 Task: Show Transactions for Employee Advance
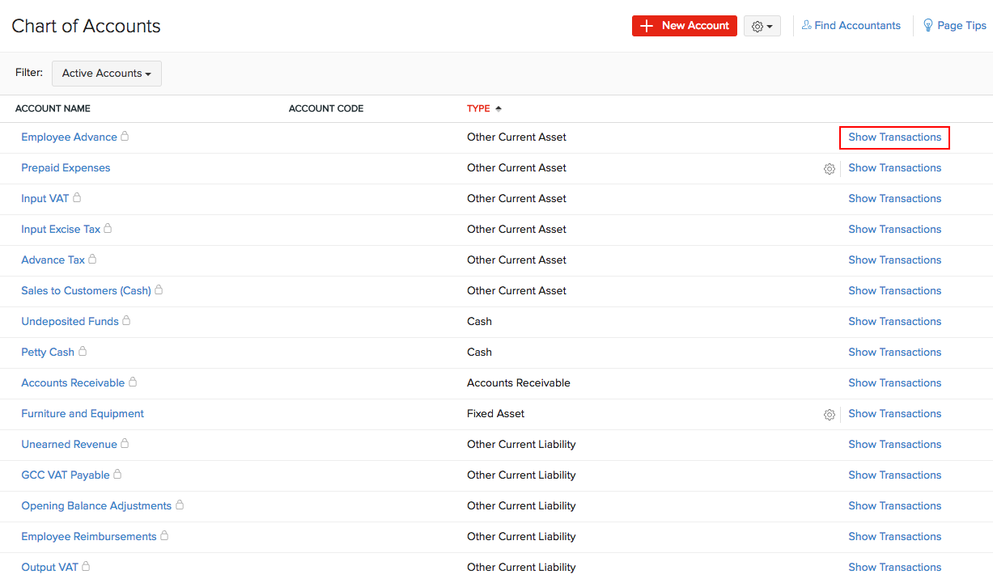[894, 137]
